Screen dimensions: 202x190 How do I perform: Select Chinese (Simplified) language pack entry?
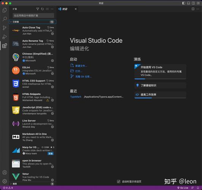pyautogui.click(x=33, y=57)
